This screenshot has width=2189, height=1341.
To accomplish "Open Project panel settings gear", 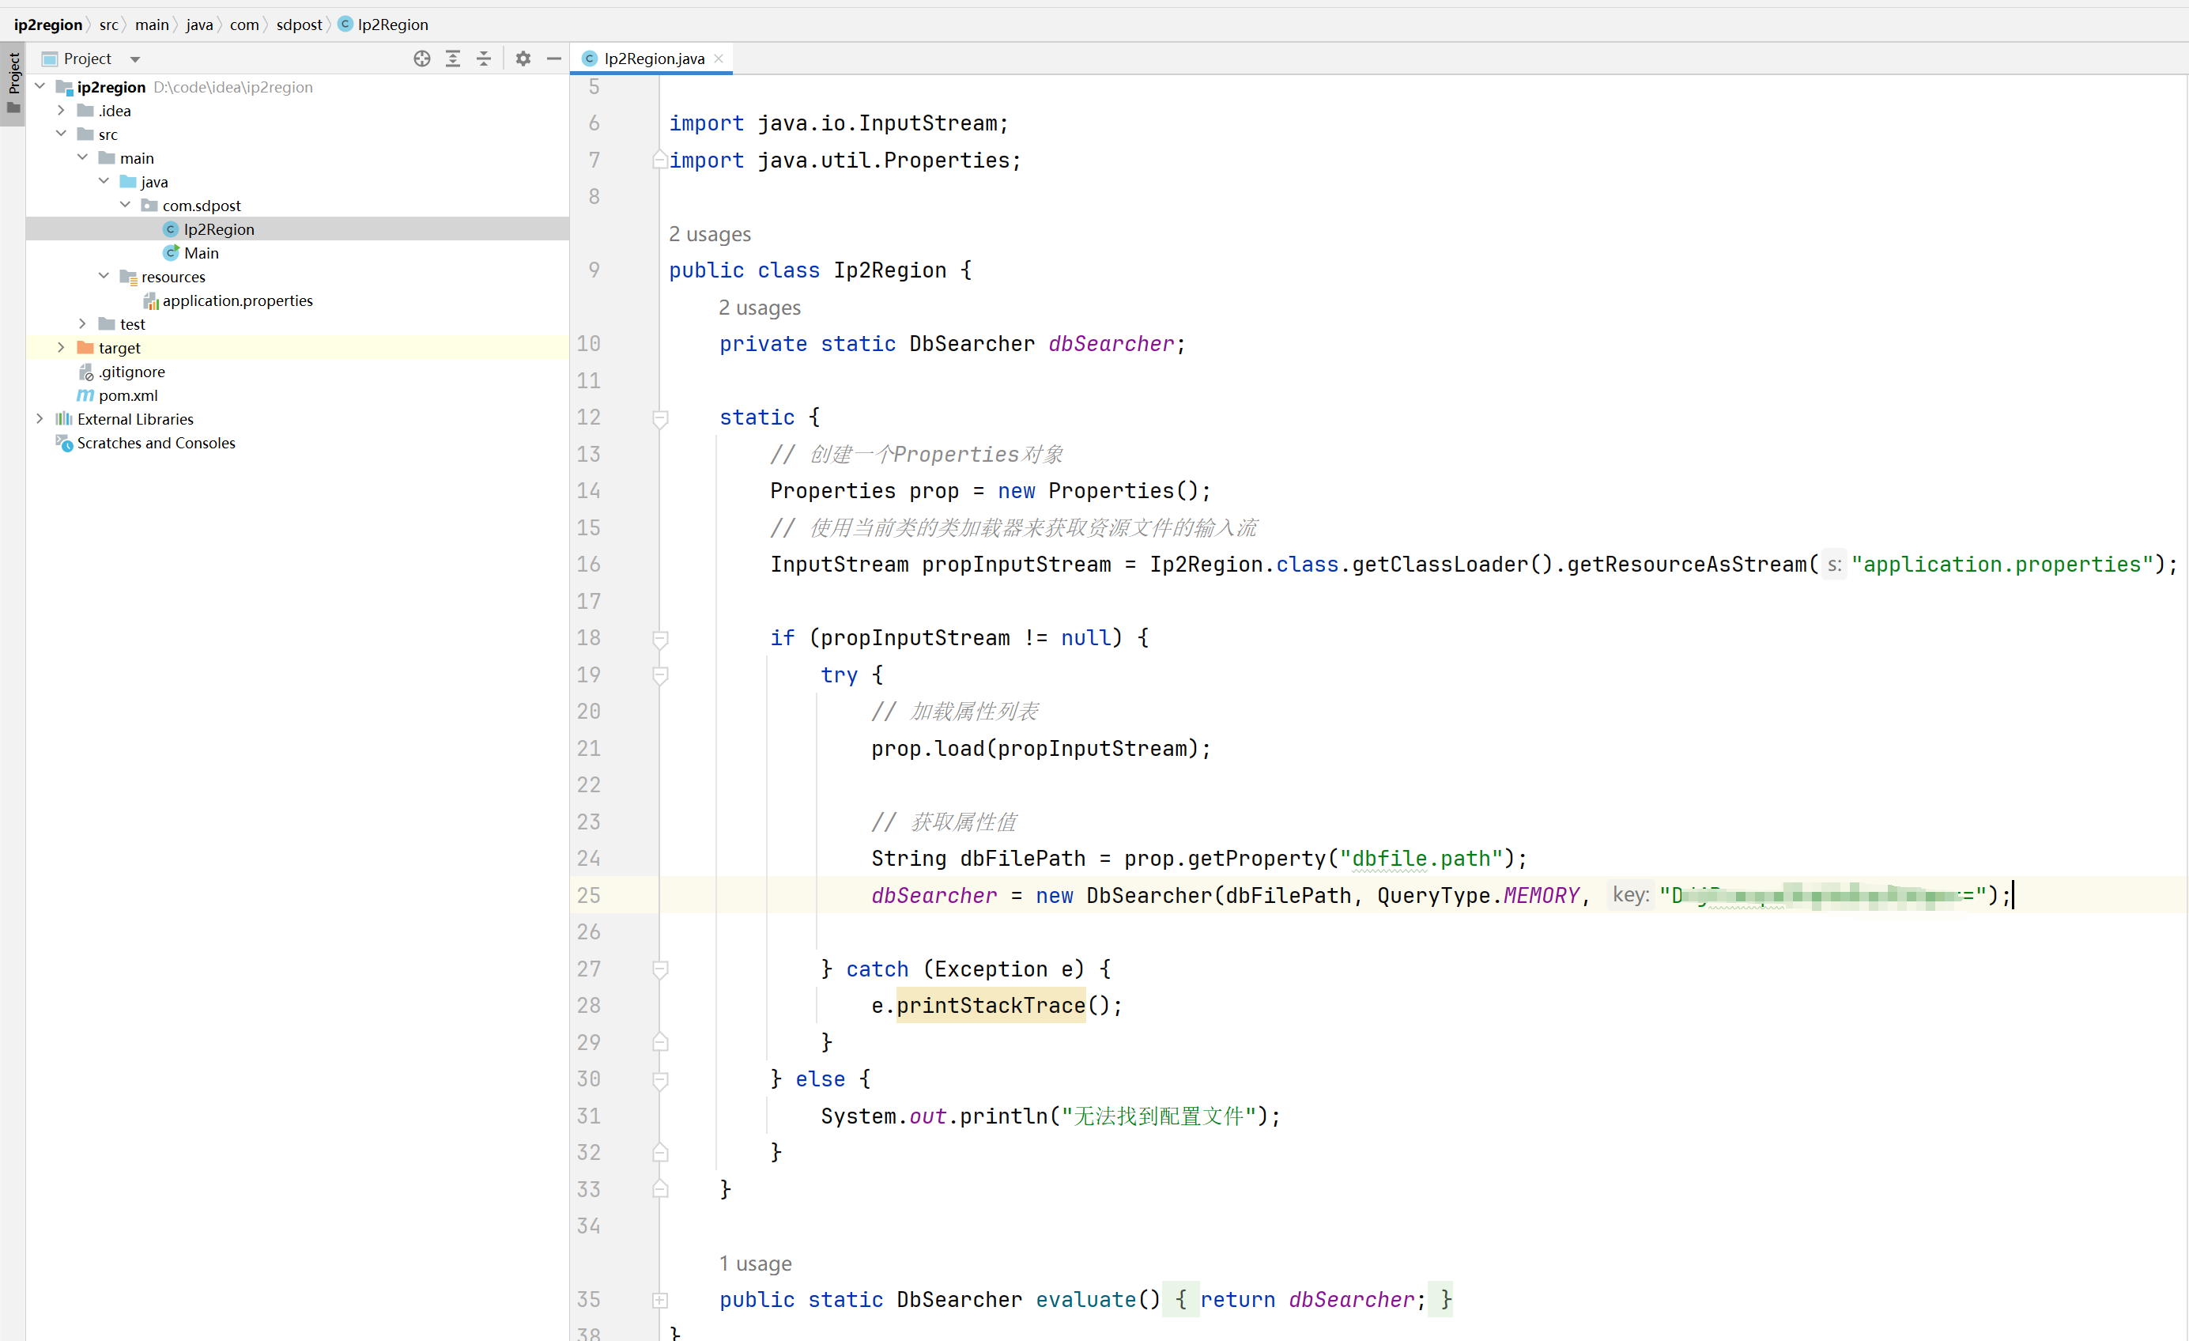I will click(523, 59).
